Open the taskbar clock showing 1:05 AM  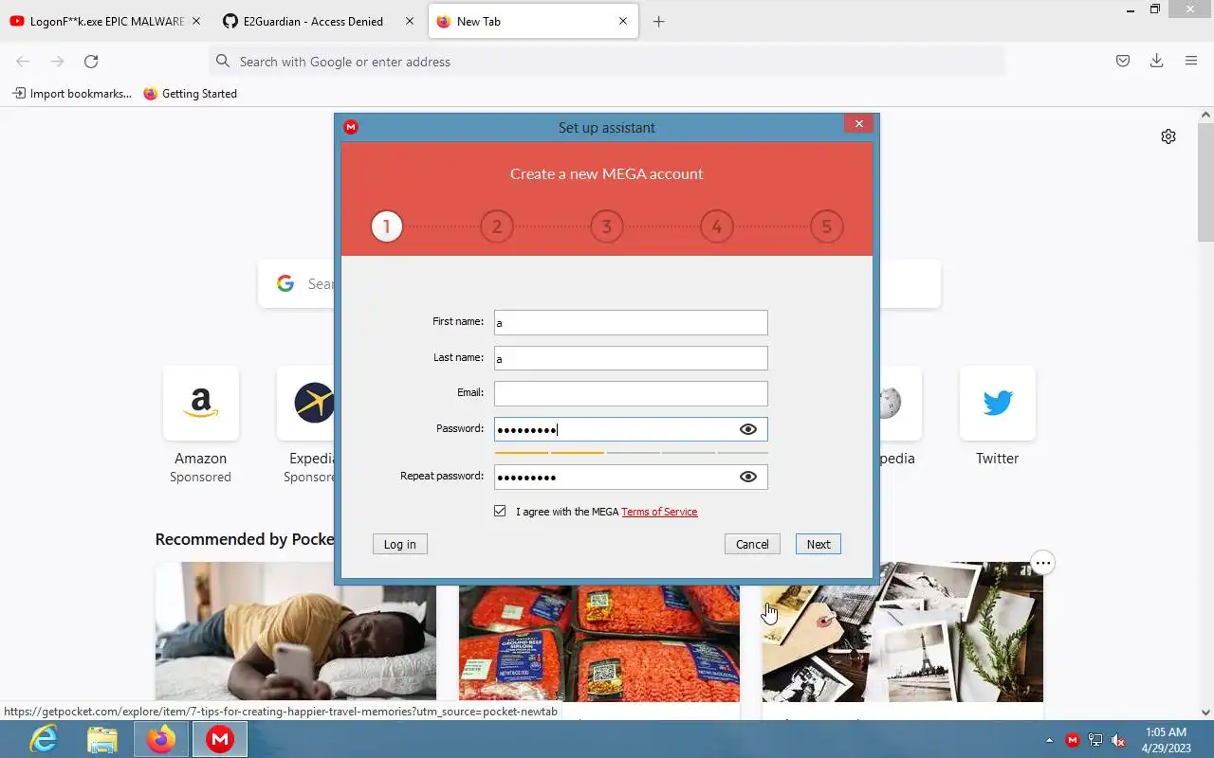(1166, 739)
